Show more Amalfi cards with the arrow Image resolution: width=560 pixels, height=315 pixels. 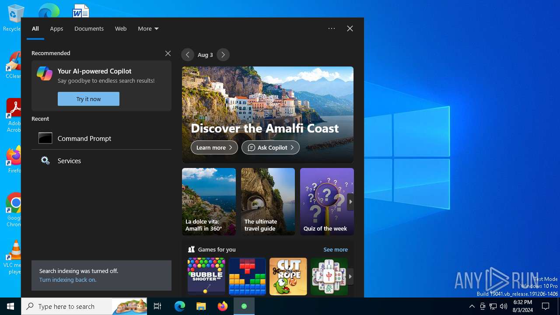tap(350, 202)
